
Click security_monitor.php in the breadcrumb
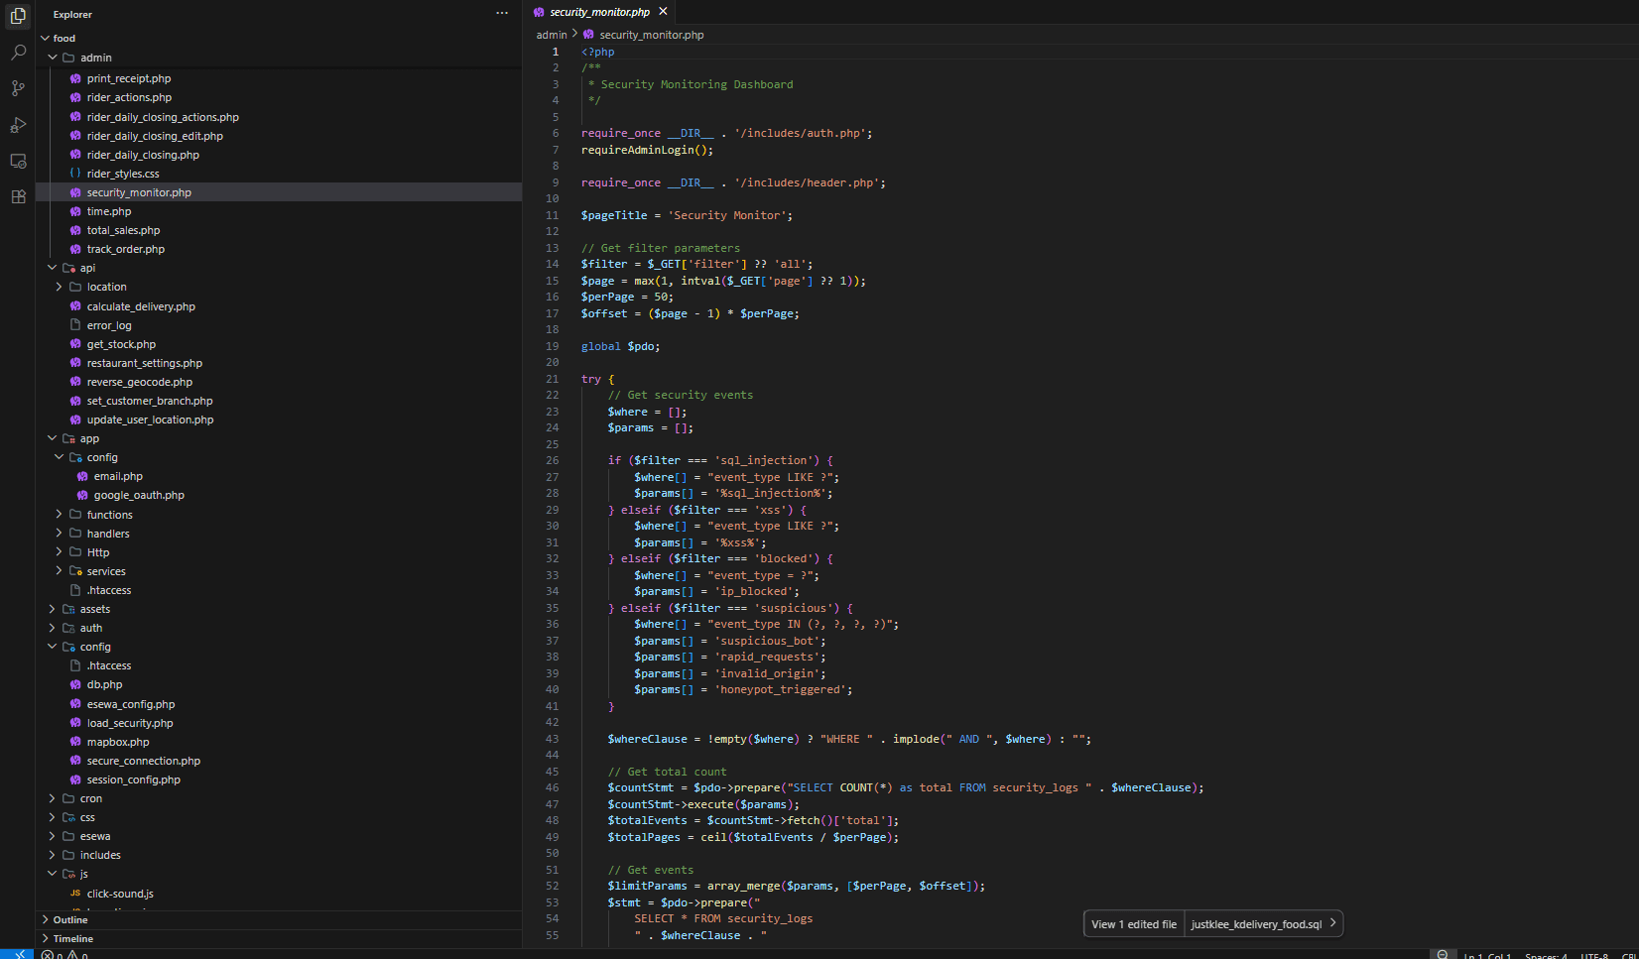coord(651,35)
